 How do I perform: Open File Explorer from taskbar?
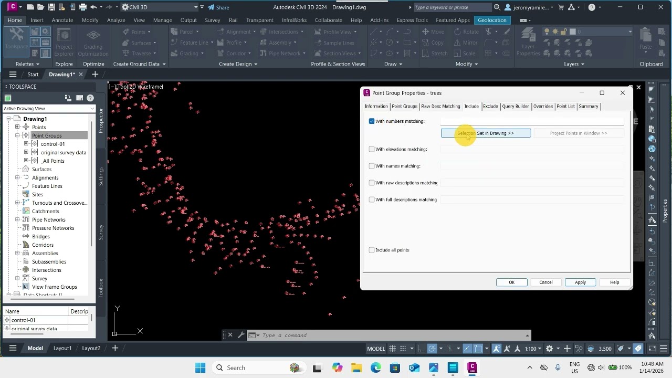click(356, 367)
